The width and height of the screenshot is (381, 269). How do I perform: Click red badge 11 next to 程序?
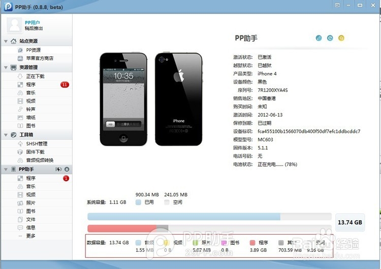[x=65, y=85]
